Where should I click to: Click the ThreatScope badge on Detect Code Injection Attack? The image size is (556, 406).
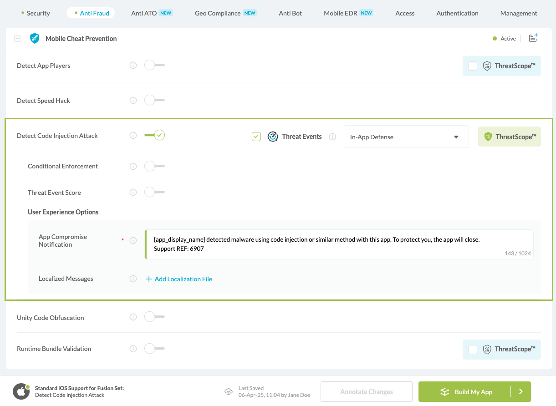[509, 136]
